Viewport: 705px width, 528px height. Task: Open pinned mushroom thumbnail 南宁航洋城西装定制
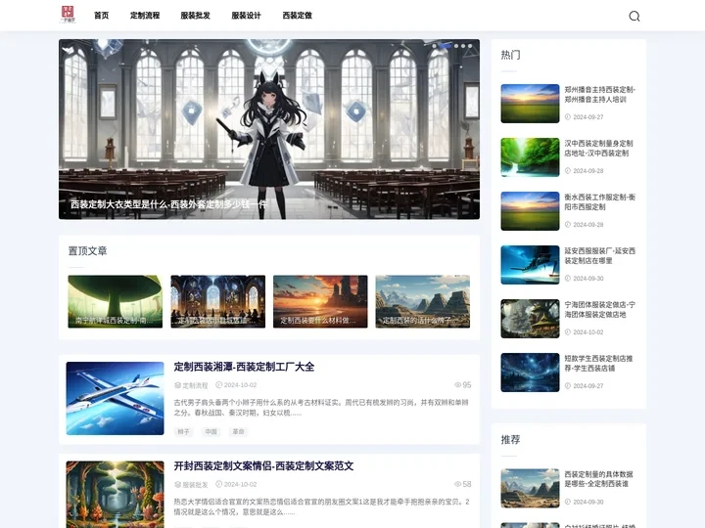(x=116, y=301)
